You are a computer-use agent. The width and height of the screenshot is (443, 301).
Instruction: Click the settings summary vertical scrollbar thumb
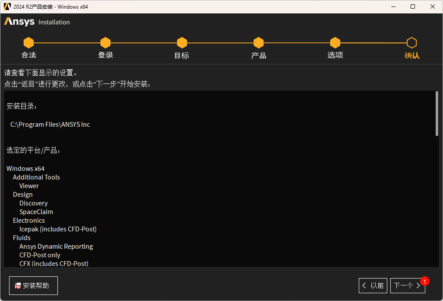437,113
